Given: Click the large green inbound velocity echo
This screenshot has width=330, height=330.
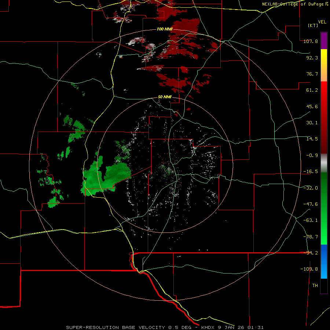Looking at the screenshot, I should click(105, 177).
